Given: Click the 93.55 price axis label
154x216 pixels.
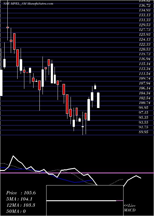Looking at the screenshot, I should (x=144, y=122).
